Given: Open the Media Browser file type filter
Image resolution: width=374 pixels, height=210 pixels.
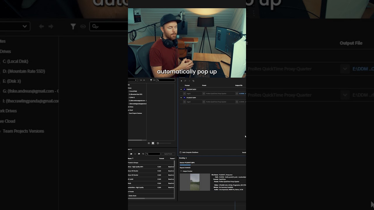Looking at the screenshot, I should pos(151,80).
